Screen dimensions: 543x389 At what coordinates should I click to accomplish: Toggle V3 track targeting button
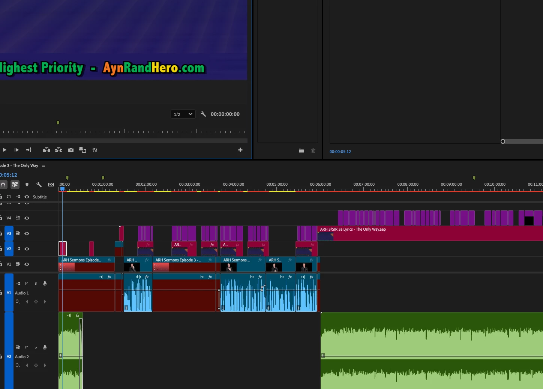tap(9, 233)
